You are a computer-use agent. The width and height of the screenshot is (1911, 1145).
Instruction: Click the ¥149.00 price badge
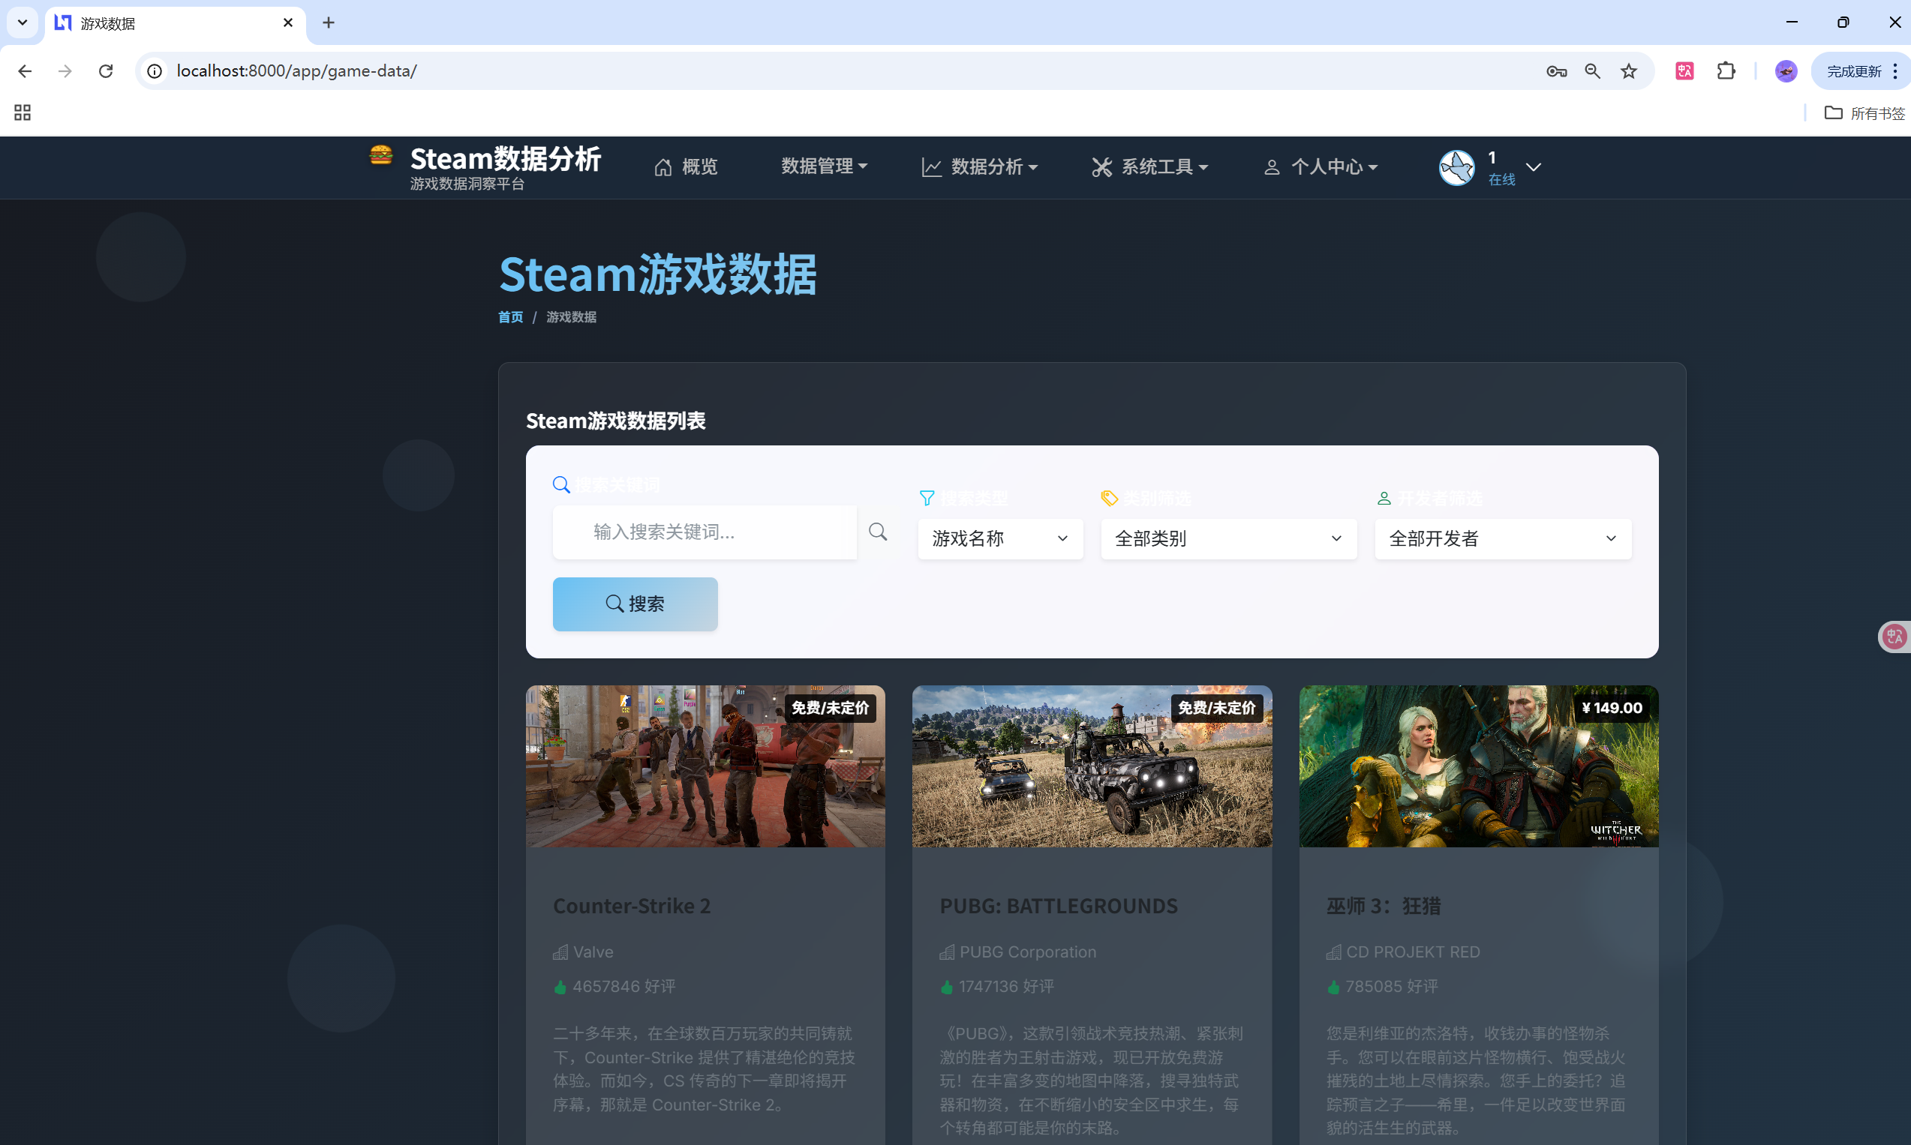tap(1612, 708)
